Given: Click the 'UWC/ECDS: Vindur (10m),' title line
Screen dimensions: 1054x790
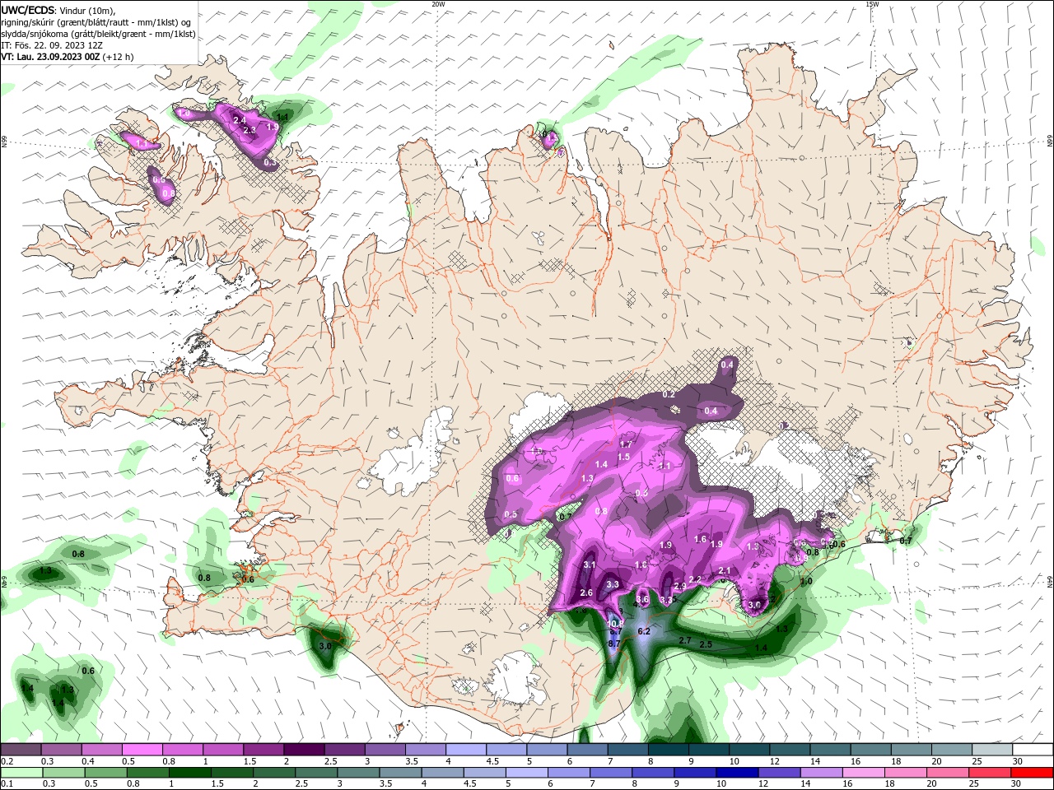Looking at the screenshot, I should click(58, 10).
